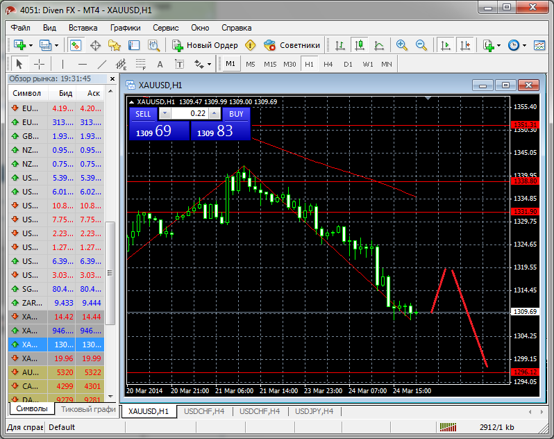The height and width of the screenshot is (439, 554).
Task: Select the horizontal line drawing tool
Action: [83, 64]
